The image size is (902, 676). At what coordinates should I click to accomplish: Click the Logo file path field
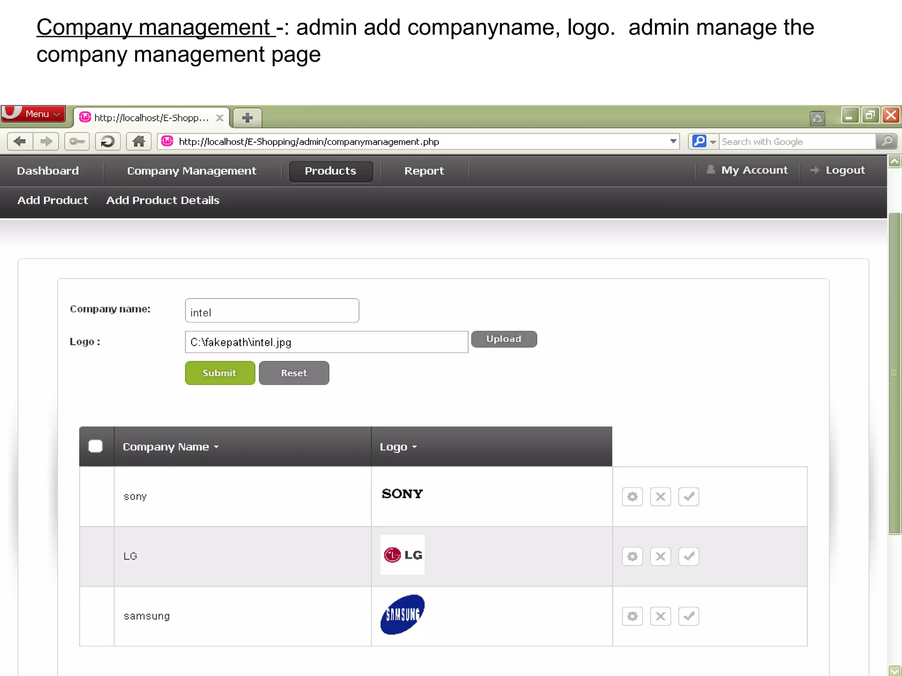pos(327,342)
